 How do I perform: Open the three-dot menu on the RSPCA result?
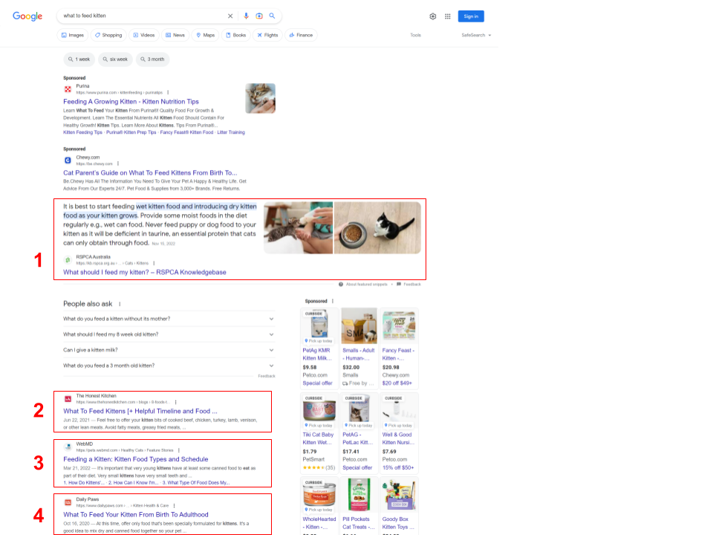pyautogui.click(x=154, y=262)
